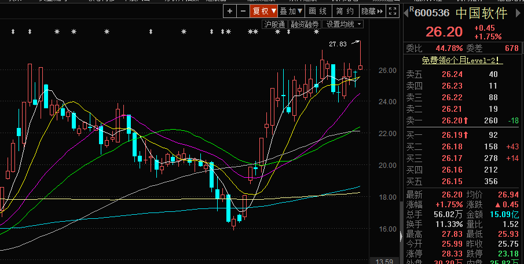Click 涨停 value 28.33
The width and height of the screenshot is (524, 264).
coord(452,254)
